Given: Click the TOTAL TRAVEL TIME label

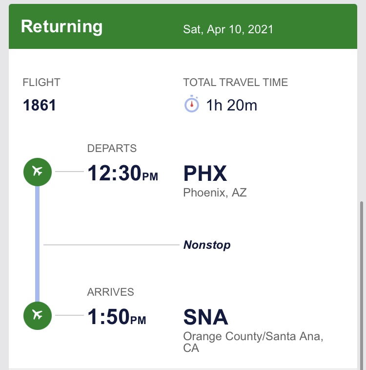Looking at the screenshot, I should click(x=236, y=83).
